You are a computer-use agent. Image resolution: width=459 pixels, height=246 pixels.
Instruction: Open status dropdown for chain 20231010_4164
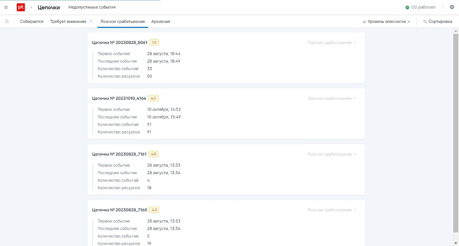[355, 98]
